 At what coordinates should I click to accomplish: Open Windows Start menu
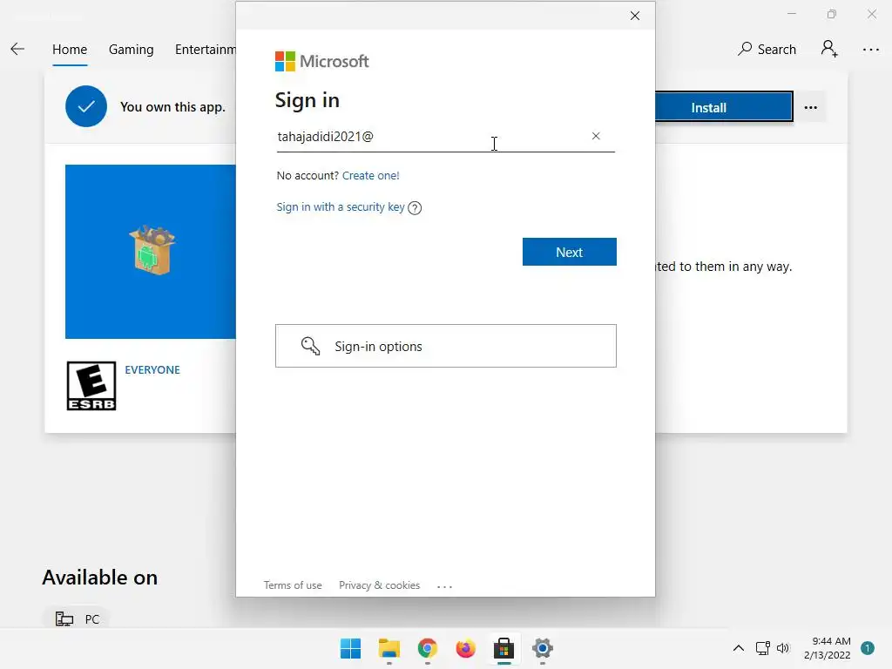pos(350,648)
